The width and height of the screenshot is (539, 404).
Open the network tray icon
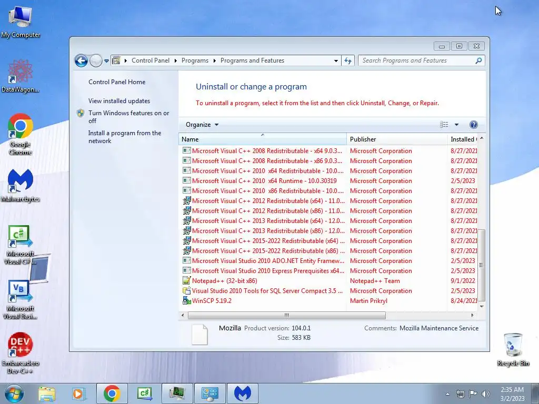click(x=460, y=393)
